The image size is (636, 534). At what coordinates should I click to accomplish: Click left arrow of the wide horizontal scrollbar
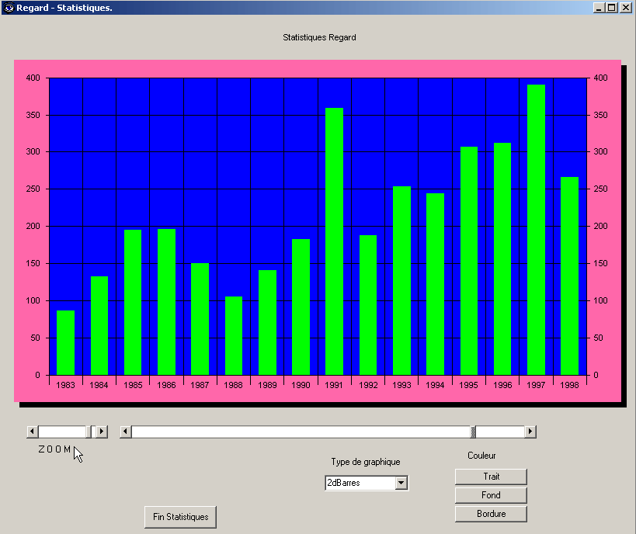tap(126, 432)
